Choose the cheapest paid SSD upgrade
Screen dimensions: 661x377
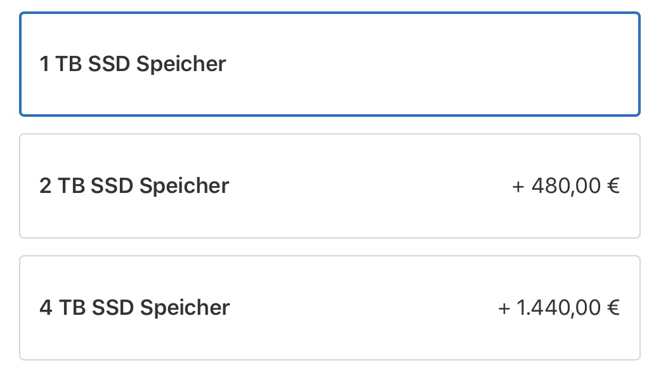click(x=330, y=186)
